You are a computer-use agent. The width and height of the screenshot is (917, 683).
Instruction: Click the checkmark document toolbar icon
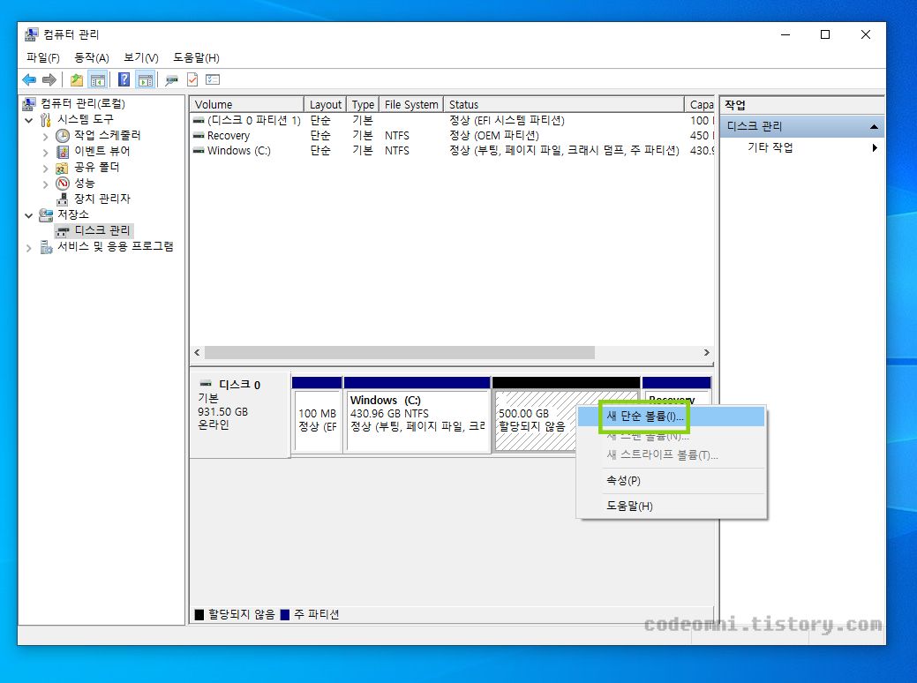(192, 79)
